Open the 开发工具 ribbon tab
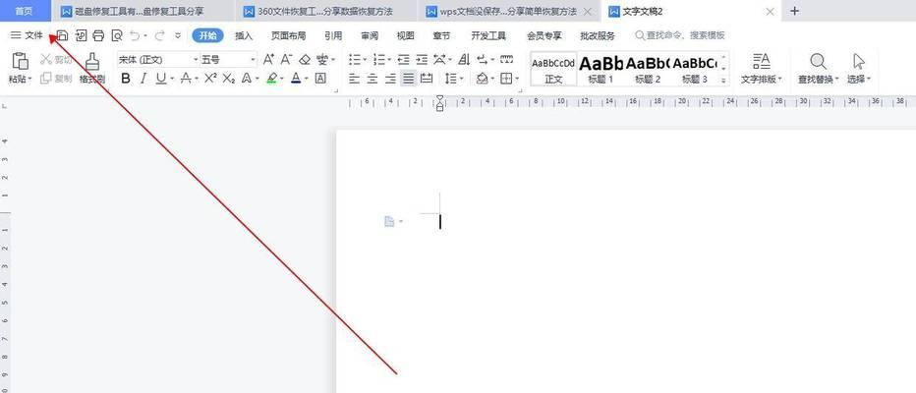916x393 pixels. (x=488, y=35)
